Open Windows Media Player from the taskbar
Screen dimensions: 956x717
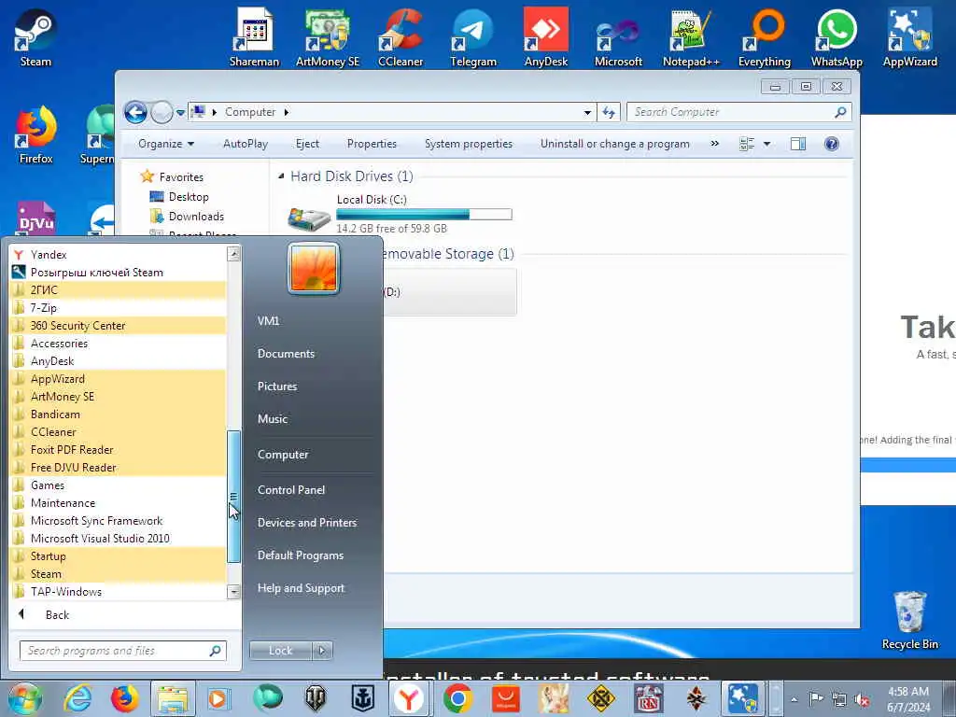[218, 698]
